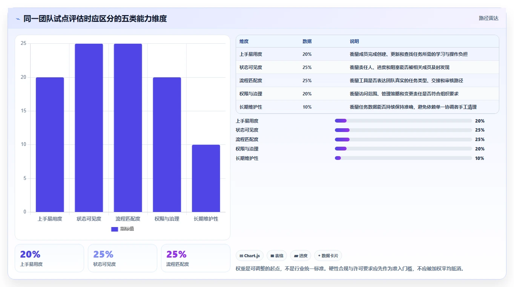Click the diamond icon in the 数据卡片 chip
514x287 pixels.
point(319,256)
